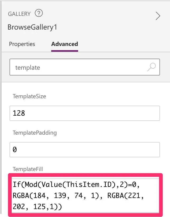Collapse the panel using the right chevron

[158, 16]
